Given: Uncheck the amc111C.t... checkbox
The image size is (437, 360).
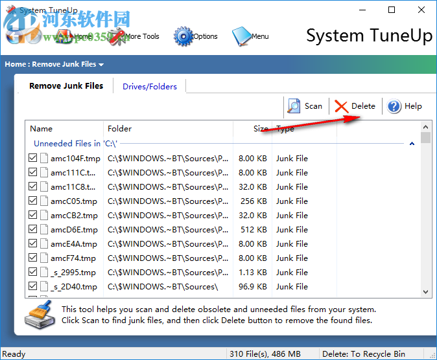Looking at the screenshot, I should click(32, 172).
